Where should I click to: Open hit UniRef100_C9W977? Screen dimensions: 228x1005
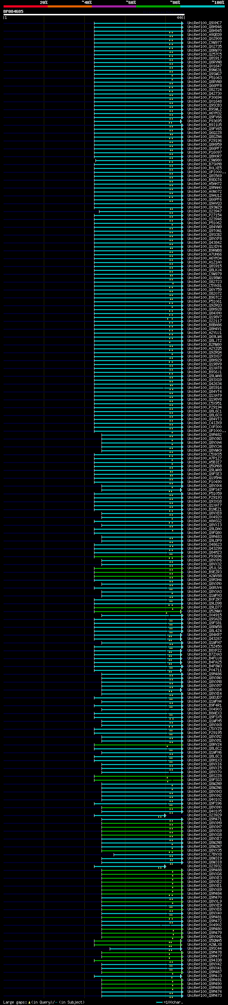coord(204,42)
